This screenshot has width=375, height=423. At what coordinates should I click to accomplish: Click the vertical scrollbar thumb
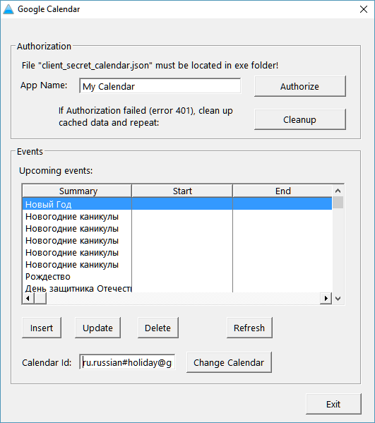coord(338,203)
